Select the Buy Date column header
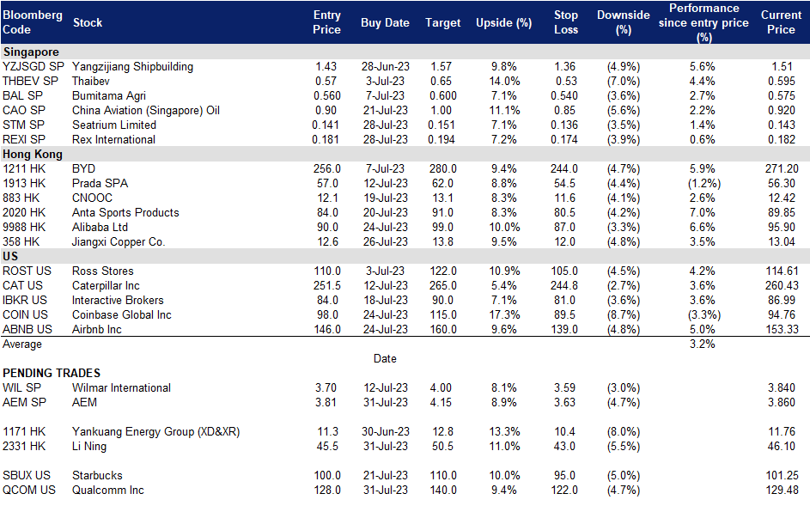 tap(385, 22)
